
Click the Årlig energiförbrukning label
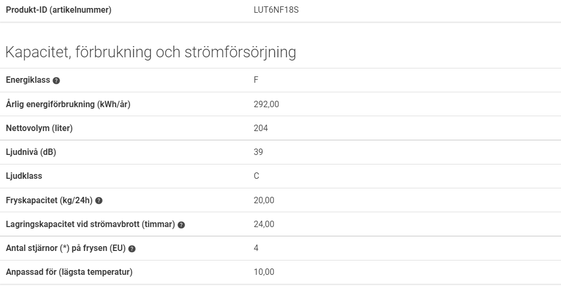pyautogui.click(x=68, y=104)
